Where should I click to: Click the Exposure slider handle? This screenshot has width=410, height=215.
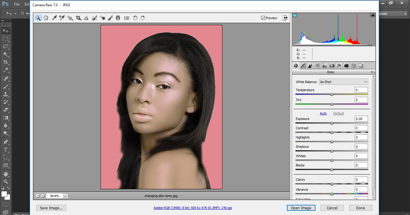pos(332,123)
